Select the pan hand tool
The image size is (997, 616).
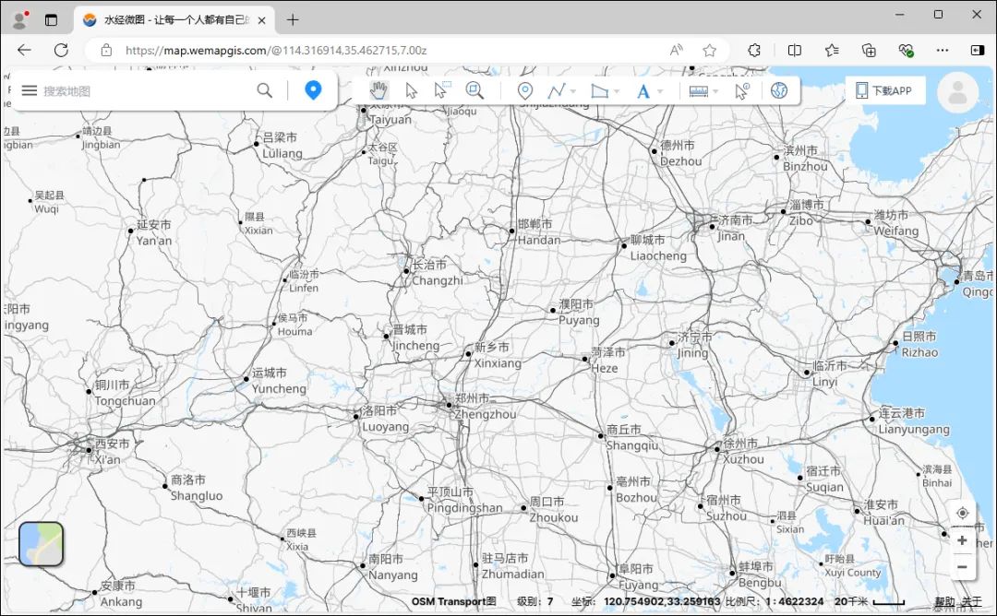(378, 90)
